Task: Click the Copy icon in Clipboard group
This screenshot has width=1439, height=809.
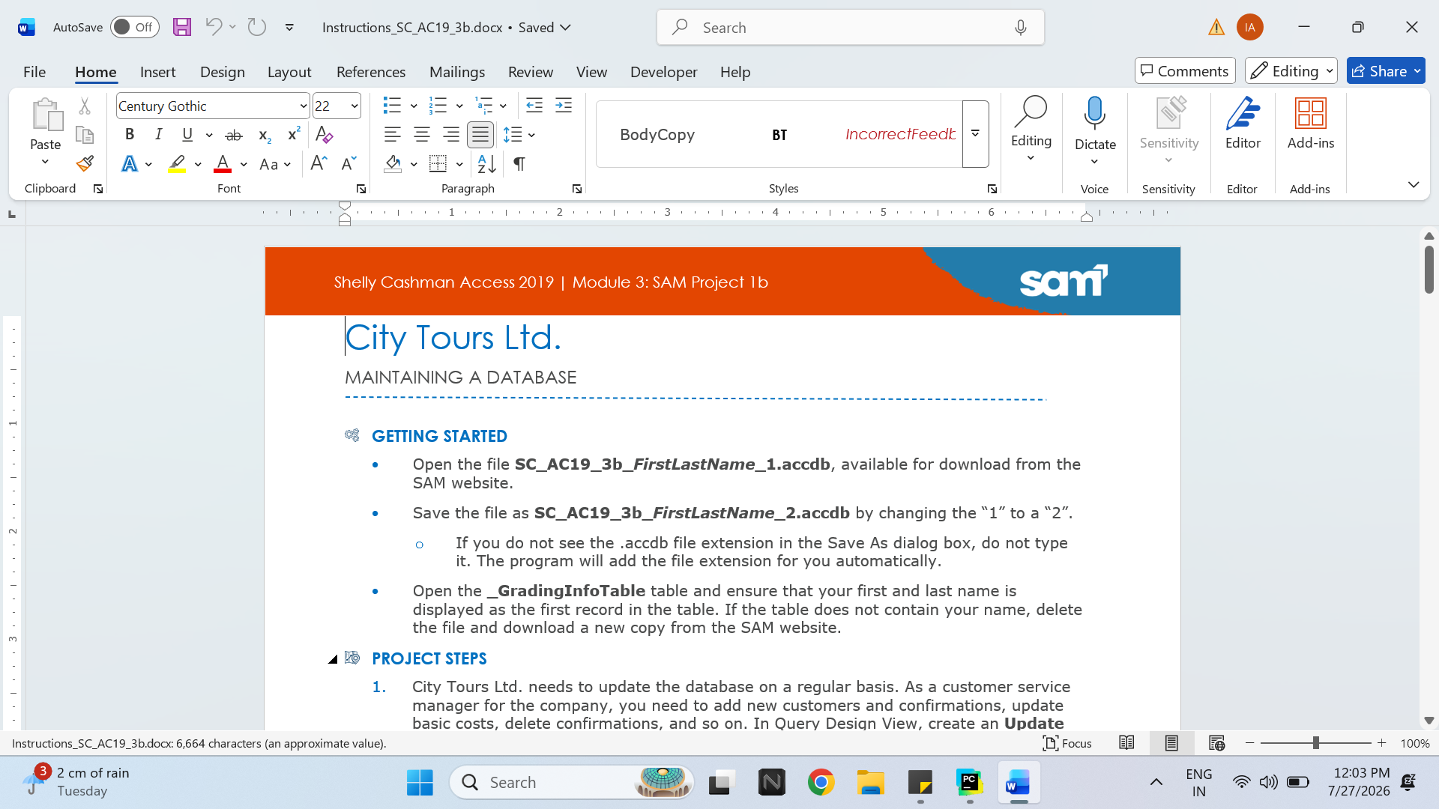Action: tap(85, 135)
